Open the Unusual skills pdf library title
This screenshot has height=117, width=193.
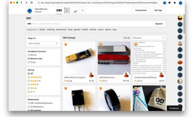[145, 77]
